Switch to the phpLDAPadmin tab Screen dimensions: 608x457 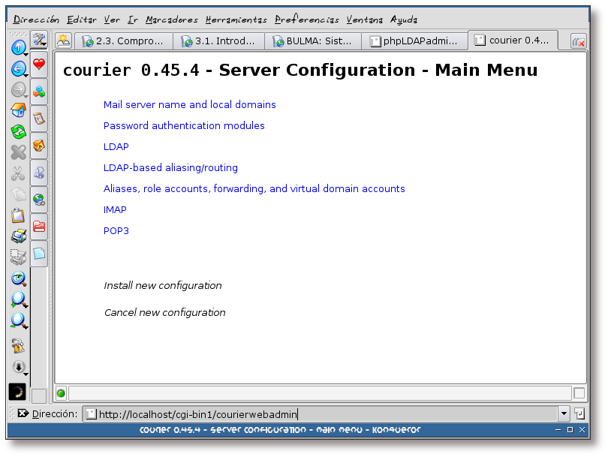pyautogui.click(x=414, y=41)
